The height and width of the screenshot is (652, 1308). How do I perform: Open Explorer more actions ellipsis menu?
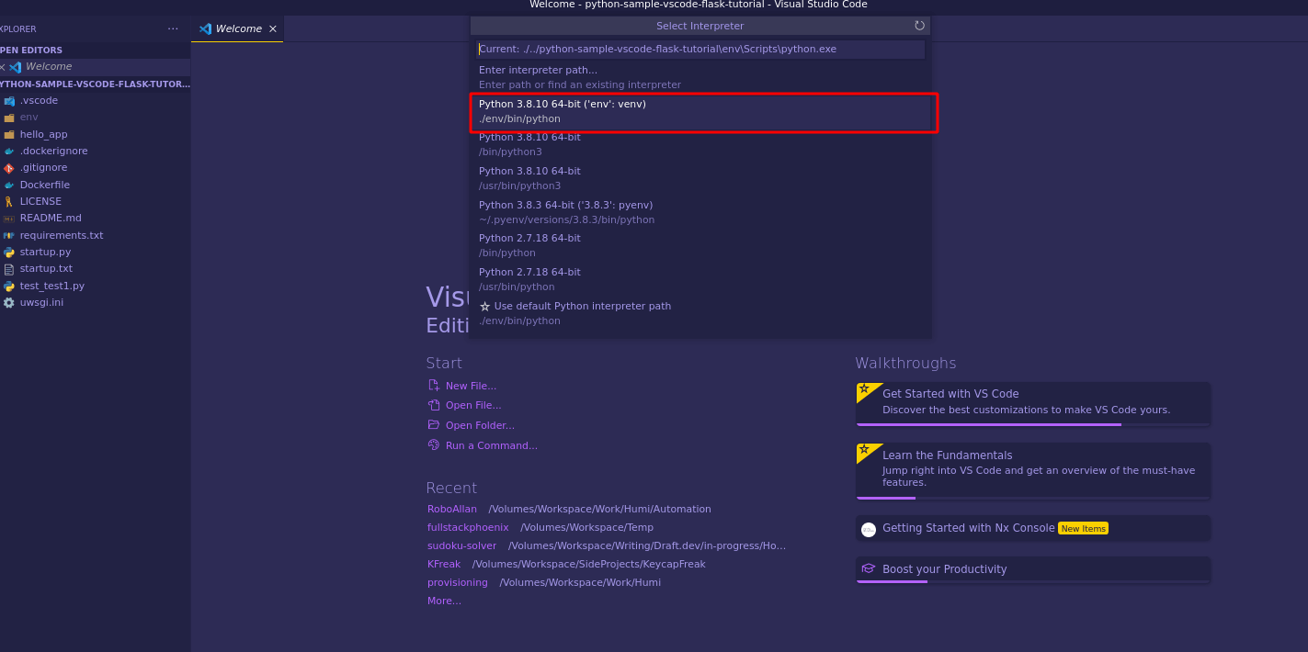coord(173,28)
